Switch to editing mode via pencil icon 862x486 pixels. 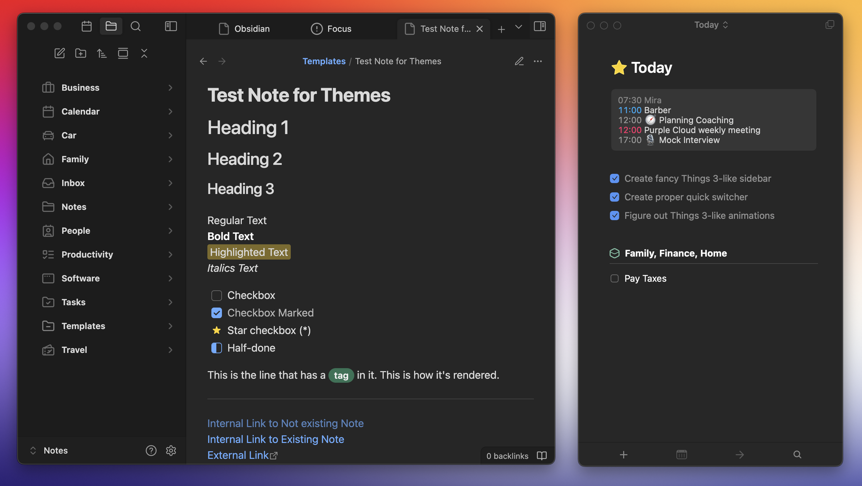point(519,61)
